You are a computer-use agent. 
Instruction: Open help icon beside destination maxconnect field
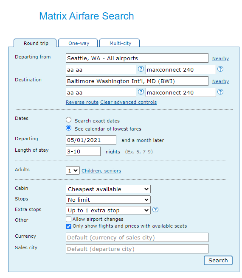220,92
